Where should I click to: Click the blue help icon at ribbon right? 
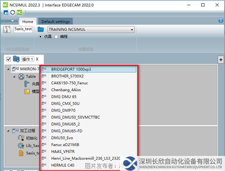tap(220, 21)
